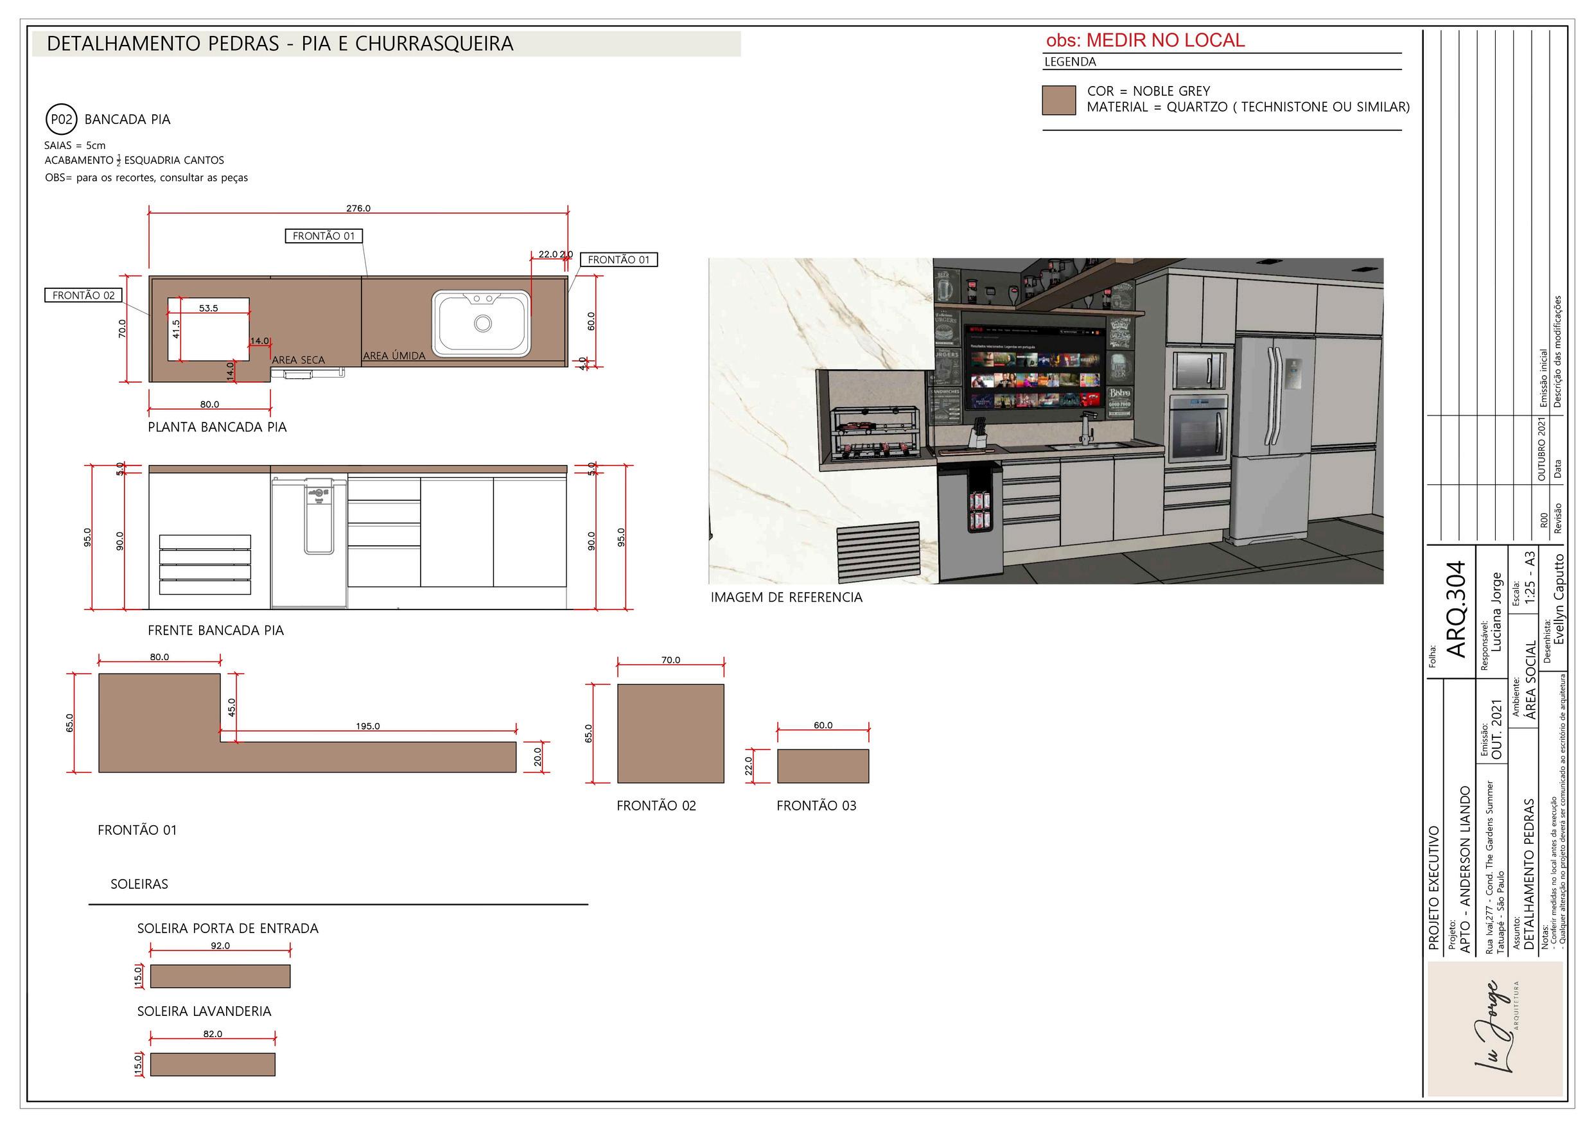
Task: Click the sheet title DETALHAMENTO PEDRAS header
Action: click(281, 44)
